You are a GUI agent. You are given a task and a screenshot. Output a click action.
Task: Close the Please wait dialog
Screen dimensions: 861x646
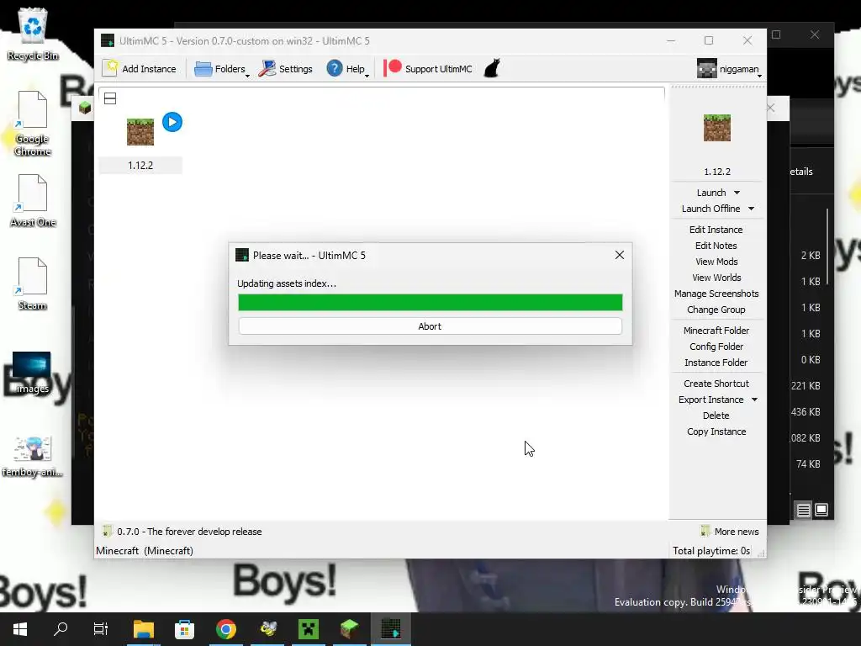click(620, 255)
